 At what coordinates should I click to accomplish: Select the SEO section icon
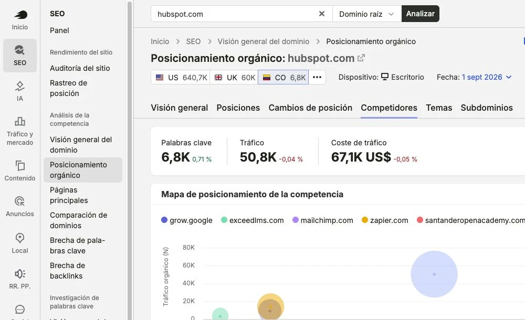point(20,56)
